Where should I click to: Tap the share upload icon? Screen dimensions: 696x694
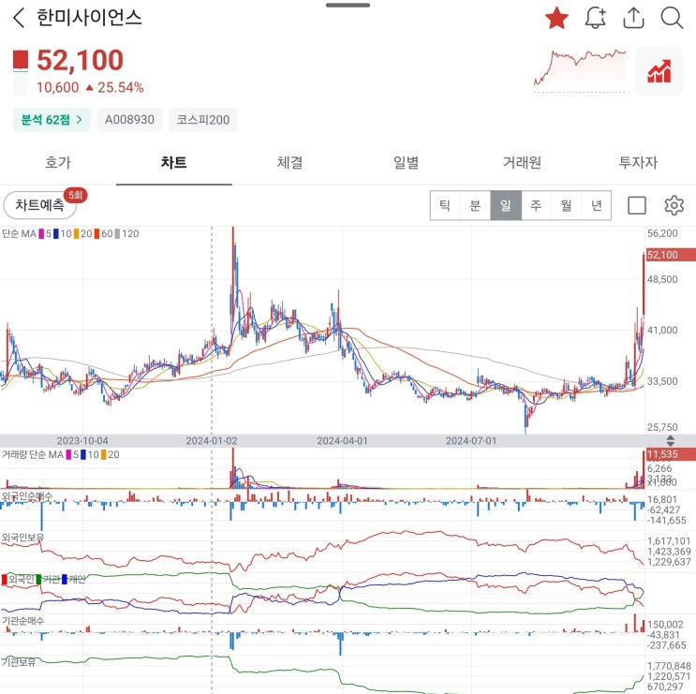point(633,18)
